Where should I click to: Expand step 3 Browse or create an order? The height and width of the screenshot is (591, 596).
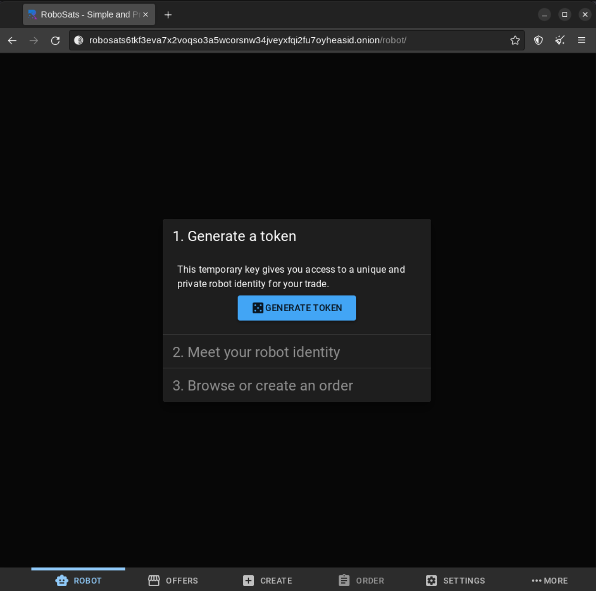pyautogui.click(x=296, y=386)
